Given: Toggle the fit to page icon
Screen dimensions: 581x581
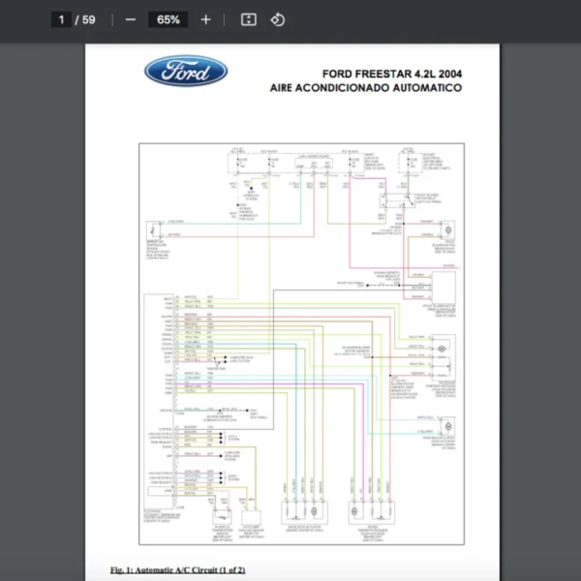Looking at the screenshot, I should (x=248, y=19).
